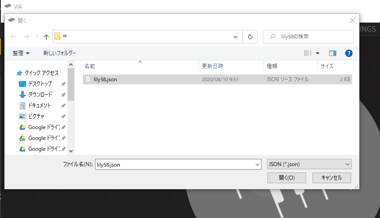This screenshot has width=380, height=218.
Task: Sort by サイズ column
Action: [327, 66]
